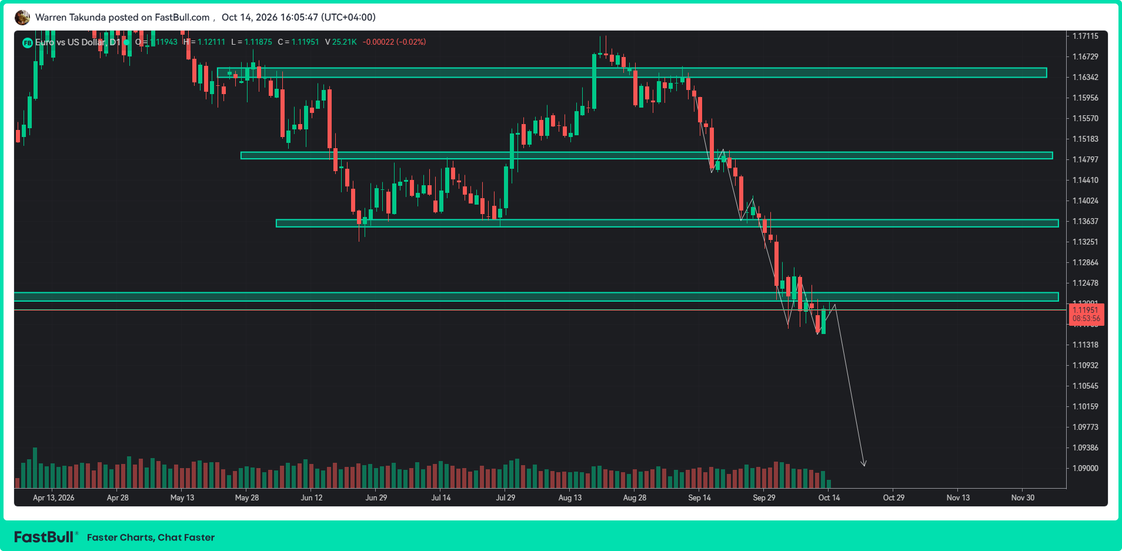Click date axis label Oct 14

click(x=829, y=497)
